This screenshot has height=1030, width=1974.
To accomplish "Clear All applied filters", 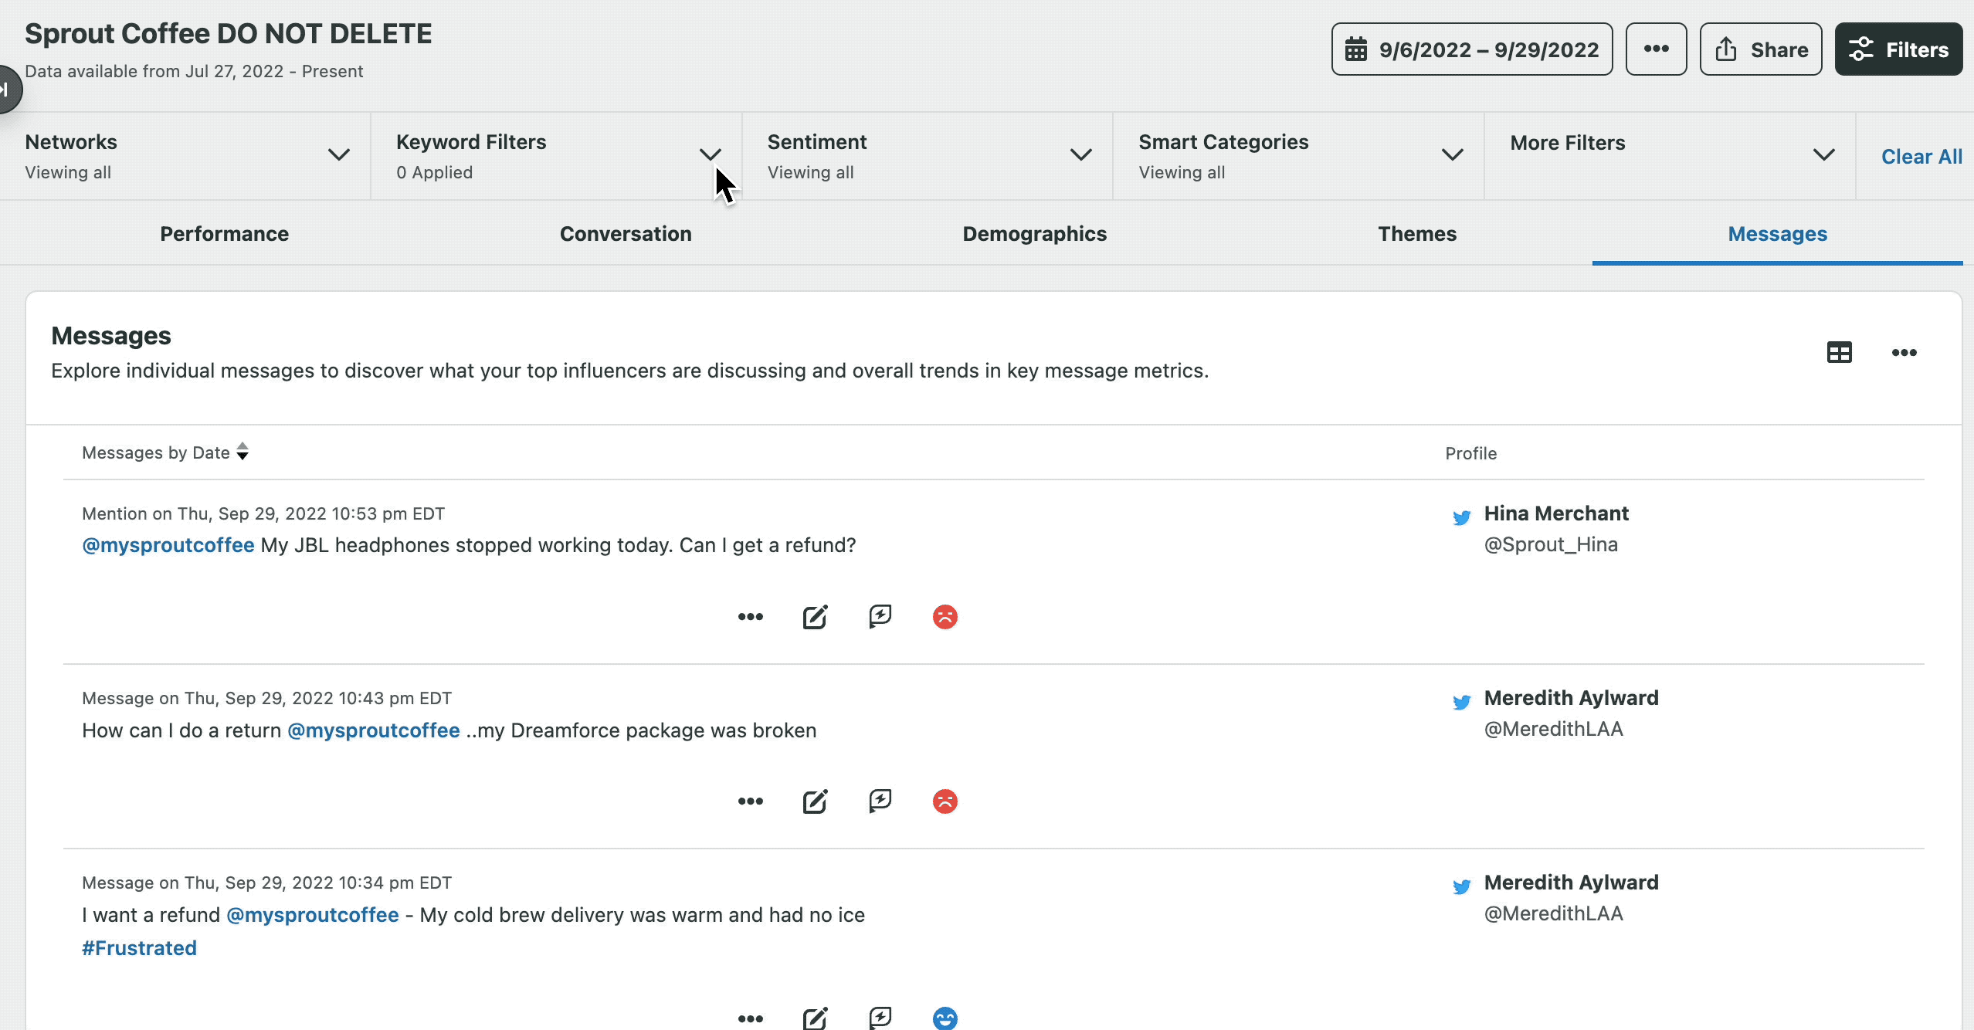I will click(x=1921, y=157).
